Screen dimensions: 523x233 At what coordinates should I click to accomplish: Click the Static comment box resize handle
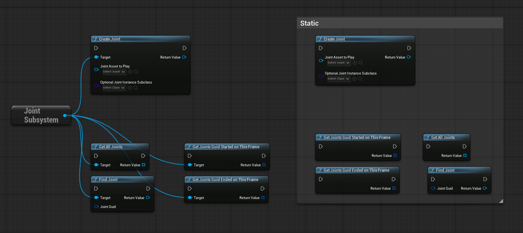501,201
